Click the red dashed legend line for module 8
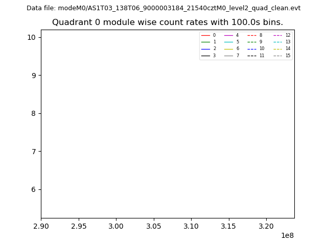327x245 pixels. pos(252,35)
